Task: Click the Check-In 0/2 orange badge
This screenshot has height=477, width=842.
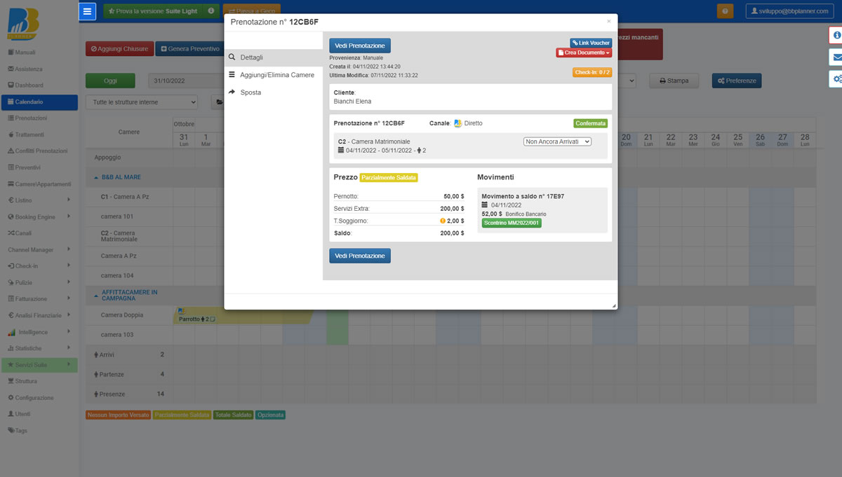Action: pos(592,72)
